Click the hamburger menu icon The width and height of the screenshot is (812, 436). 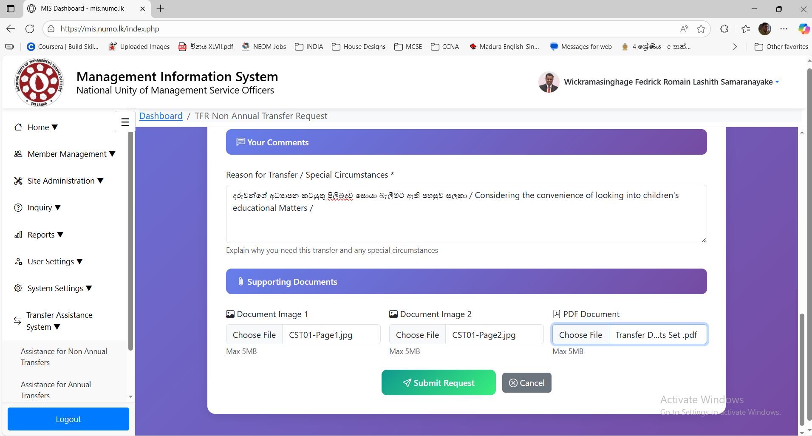125,121
